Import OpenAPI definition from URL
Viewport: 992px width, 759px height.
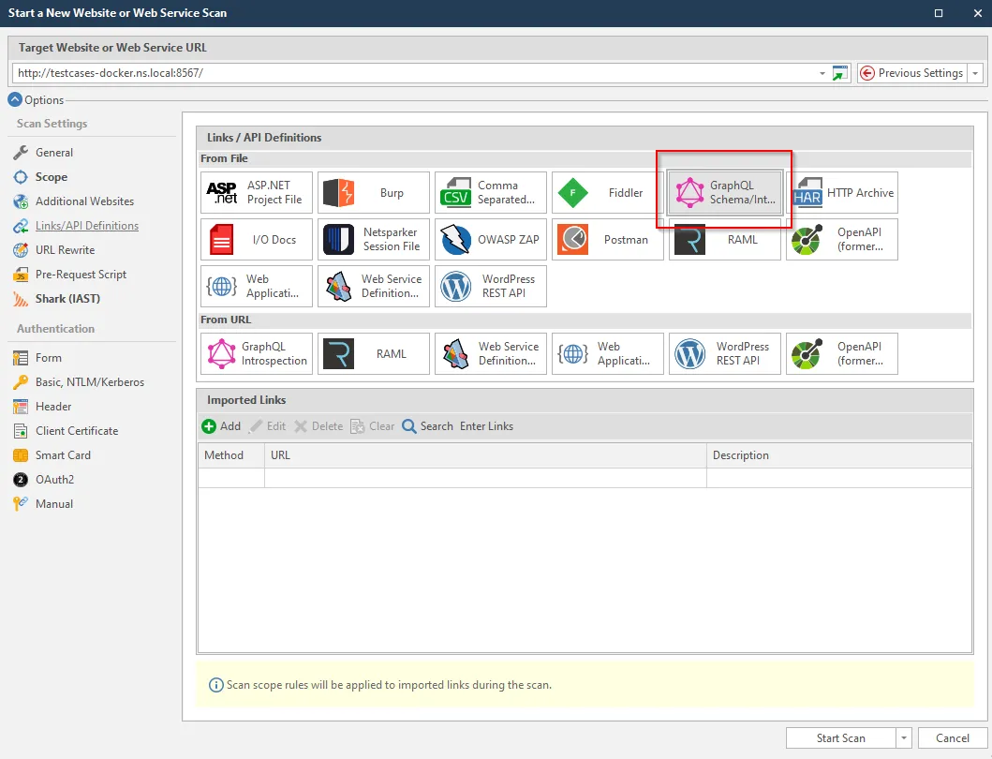(842, 354)
